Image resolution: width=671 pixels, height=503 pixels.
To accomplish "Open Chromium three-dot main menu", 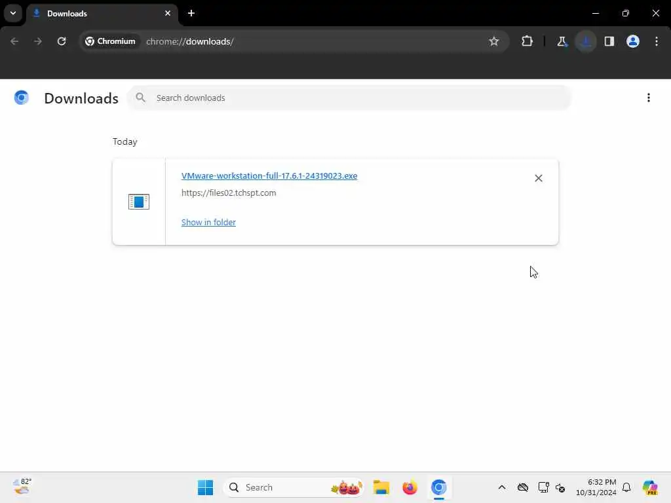I will (x=657, y=41).
